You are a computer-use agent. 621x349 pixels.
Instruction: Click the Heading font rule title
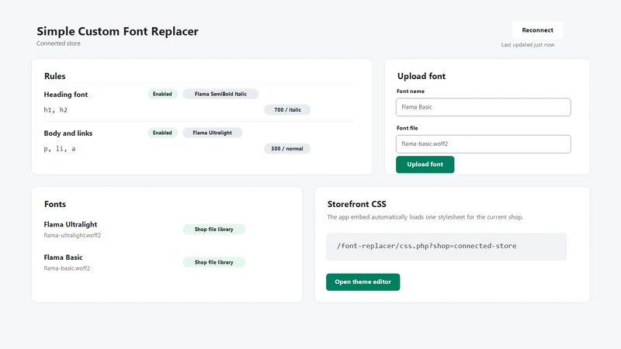tap(66, 95)
